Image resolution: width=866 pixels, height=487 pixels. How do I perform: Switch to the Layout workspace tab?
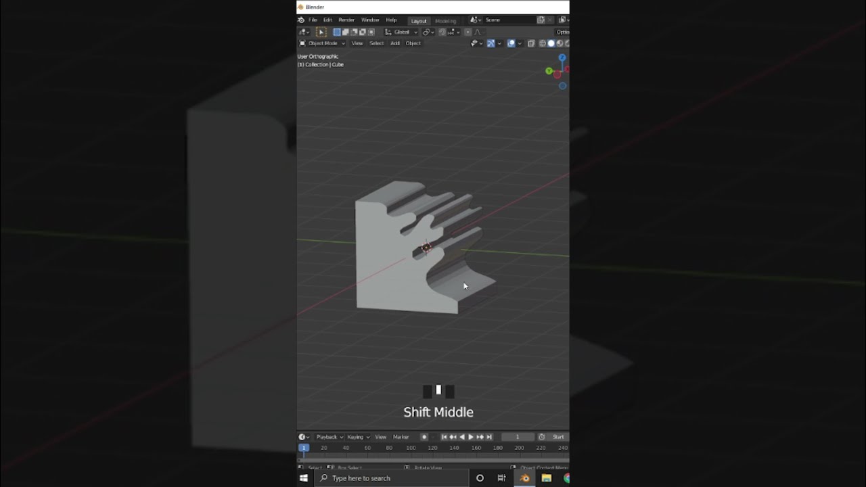pyautogui.click(x=419, y=21)
